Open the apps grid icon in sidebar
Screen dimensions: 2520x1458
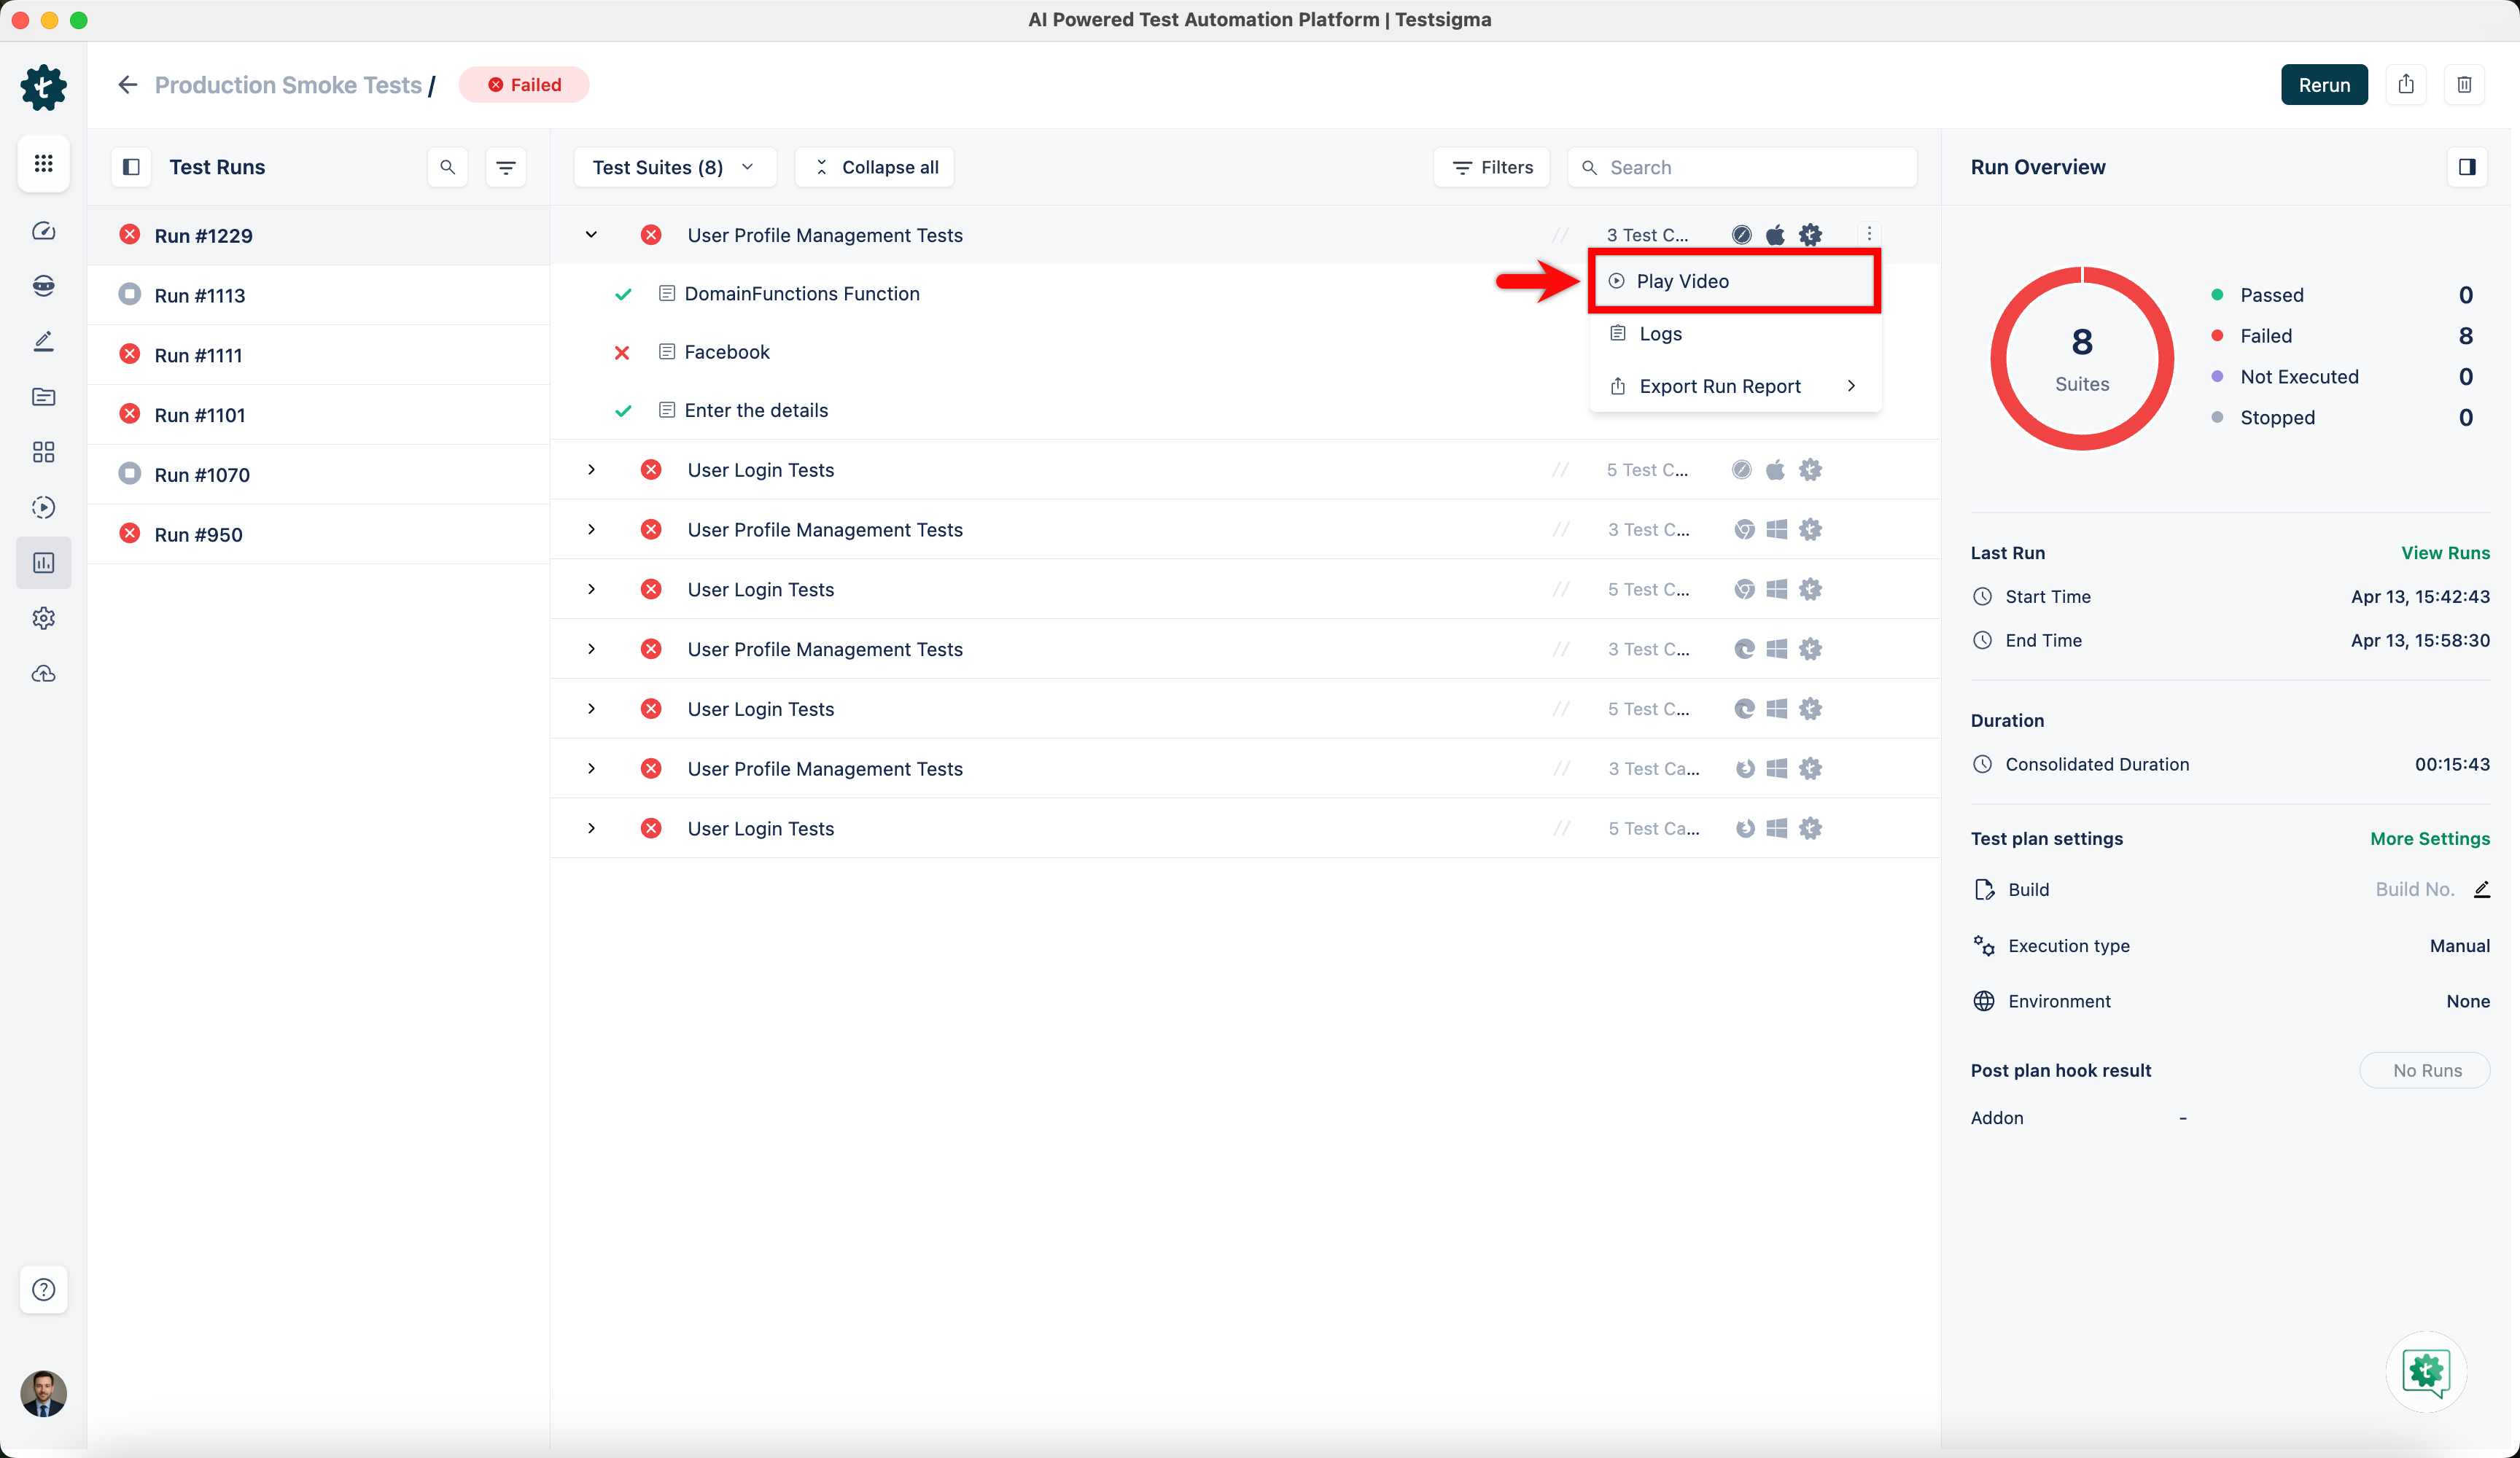[x=43, y=163]
